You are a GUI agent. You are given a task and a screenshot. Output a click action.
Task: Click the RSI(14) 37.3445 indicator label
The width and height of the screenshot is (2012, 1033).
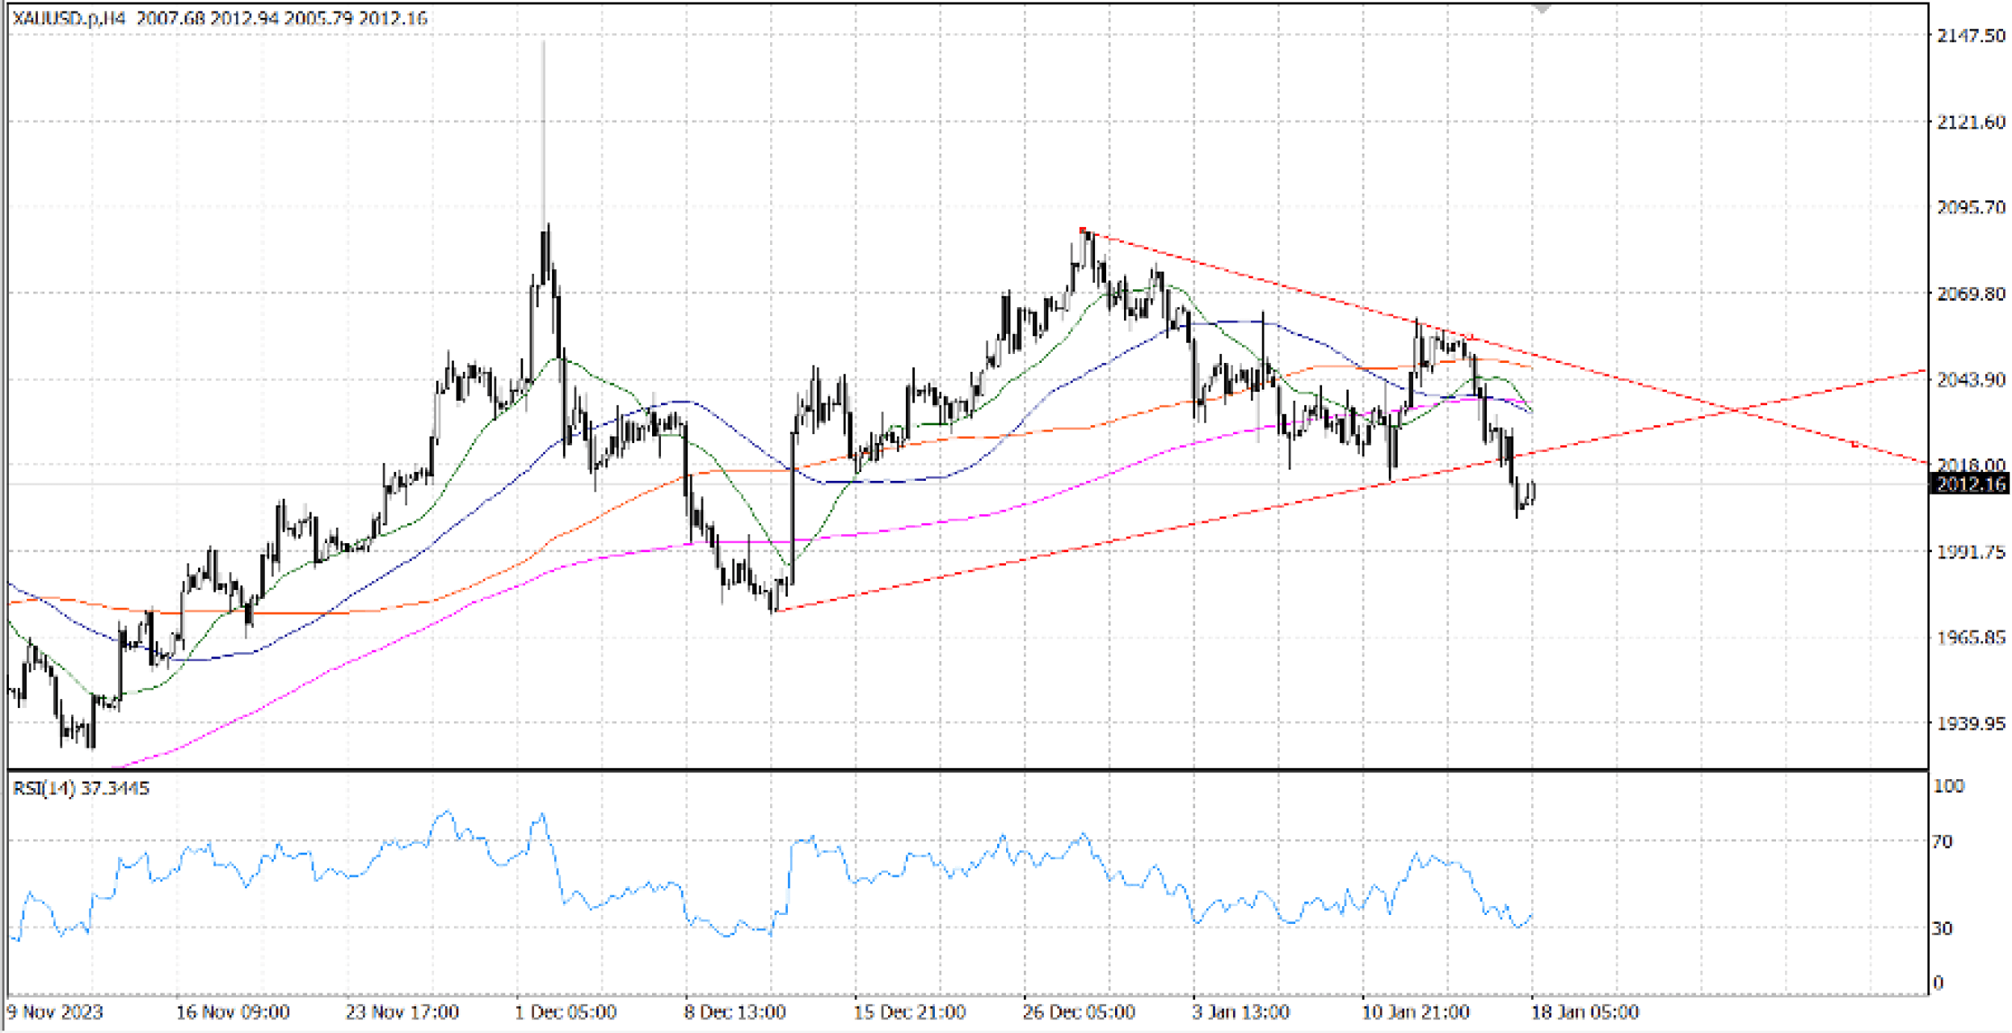tap(81, 788)
